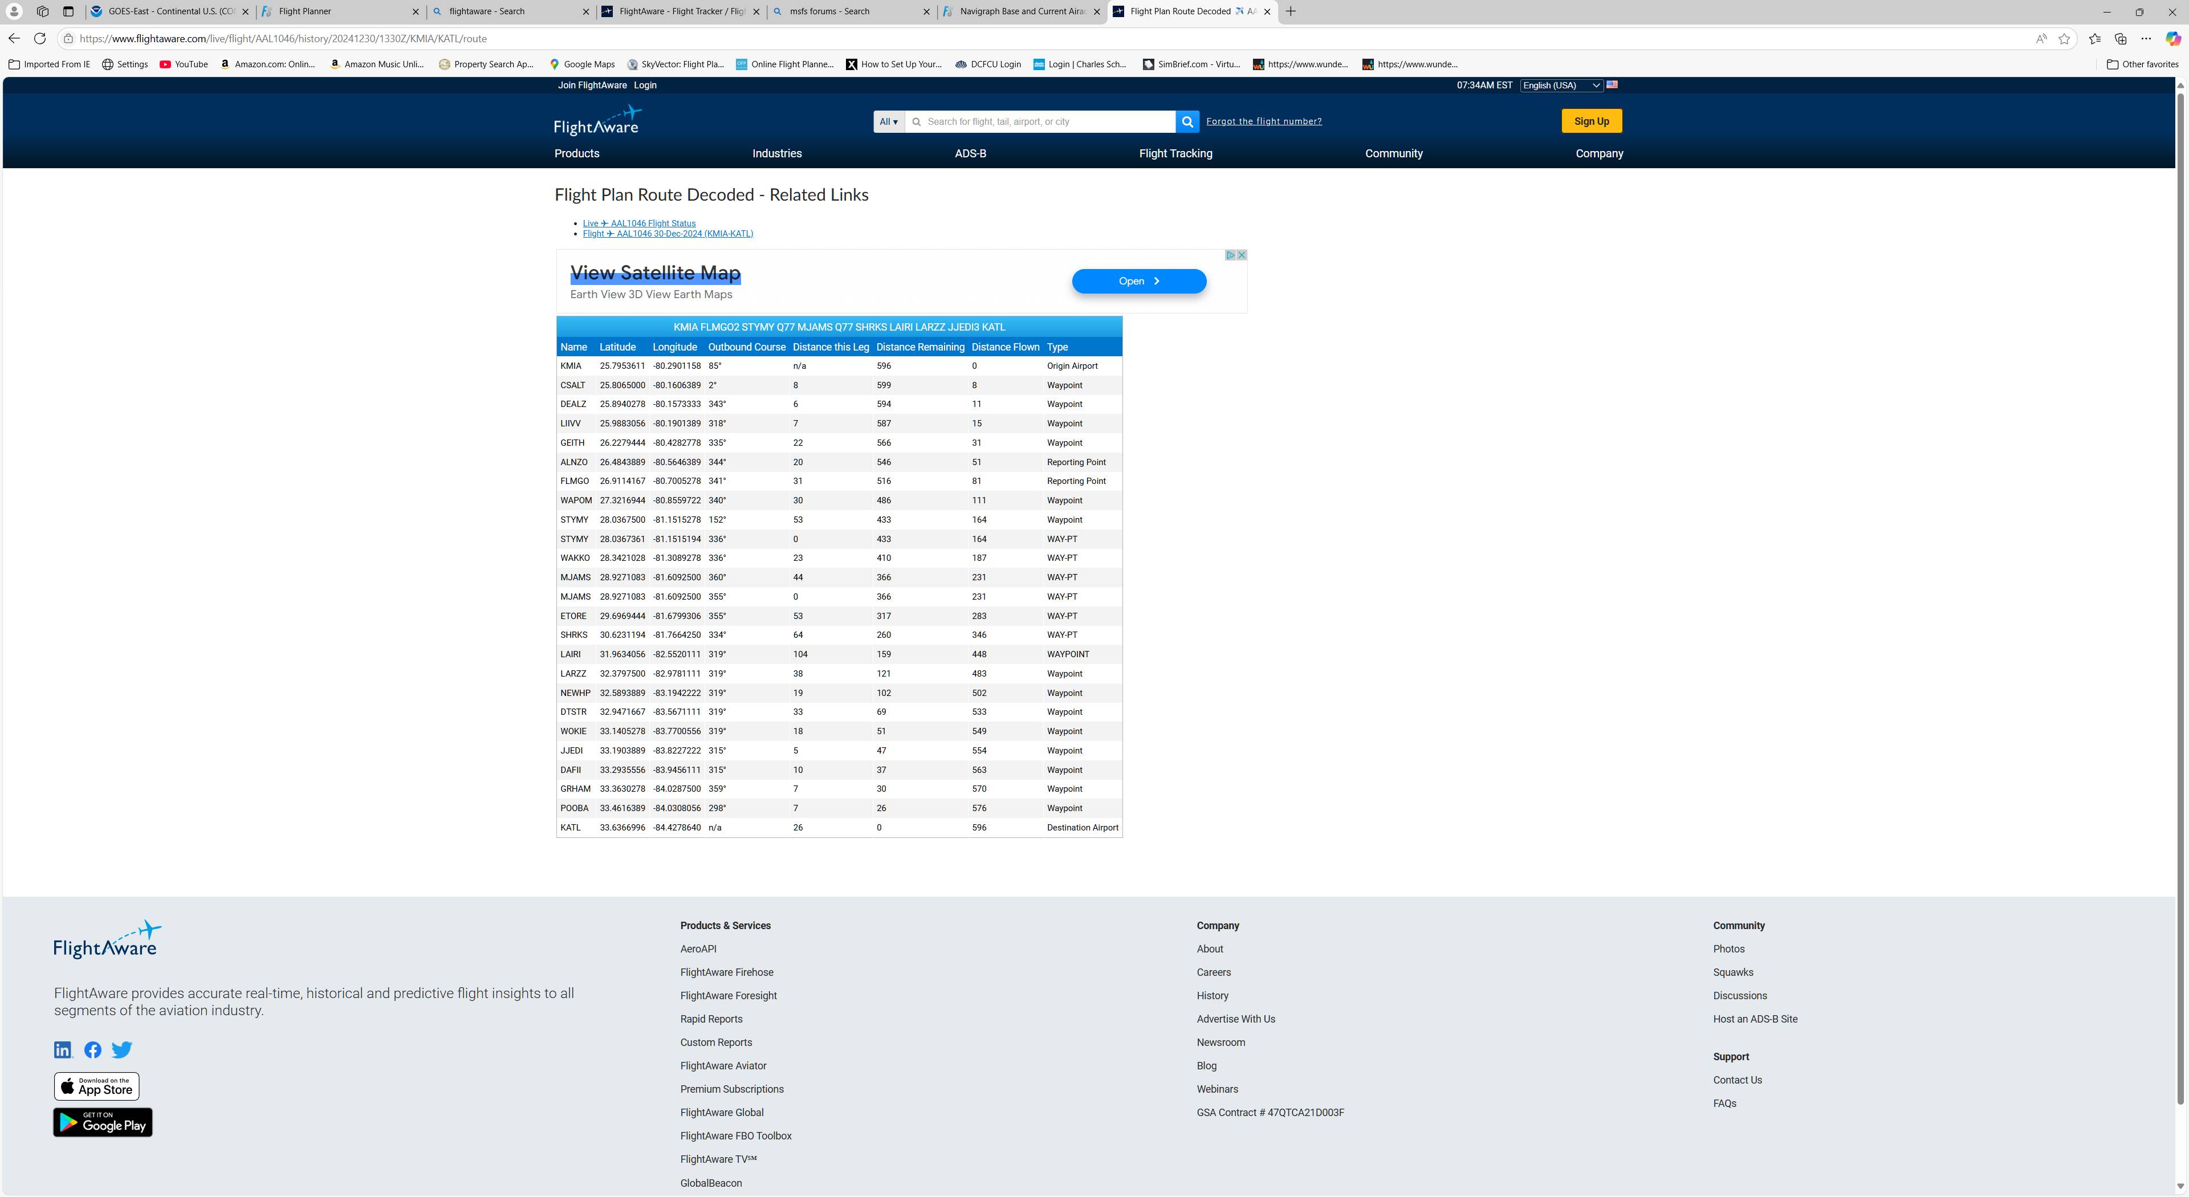Expand the Flight Tracking navigation menu
The height and width of the screenshot is (1197, 2189).
pyautogui.click(x=1175, y=154)
